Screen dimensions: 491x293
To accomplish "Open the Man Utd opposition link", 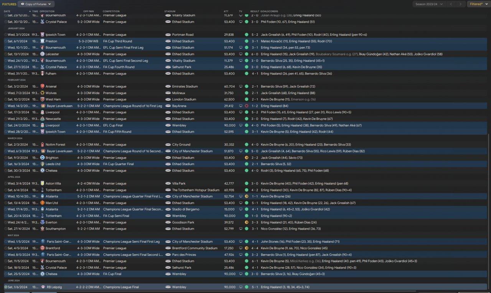I will pos(52,203).
